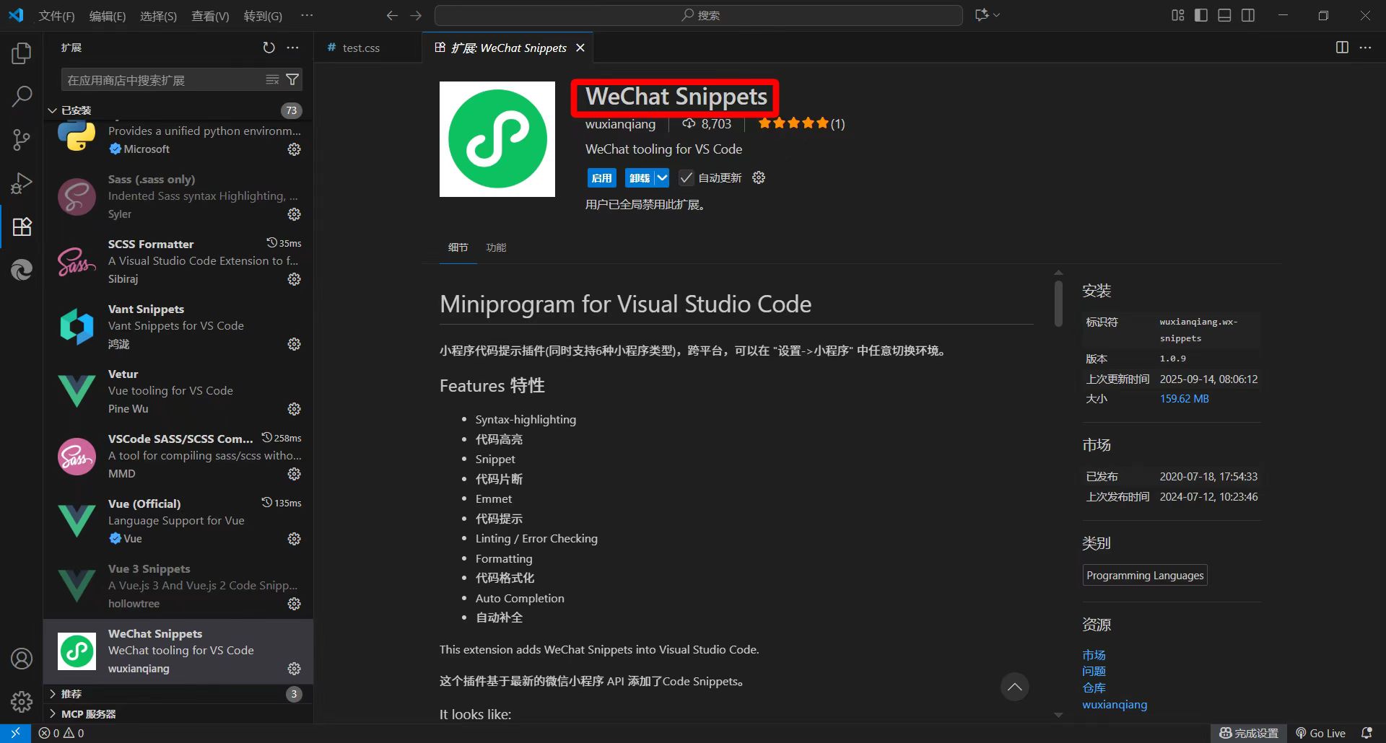Open the 仓库 repository resource link
1386x743 pixels.
1094,688
